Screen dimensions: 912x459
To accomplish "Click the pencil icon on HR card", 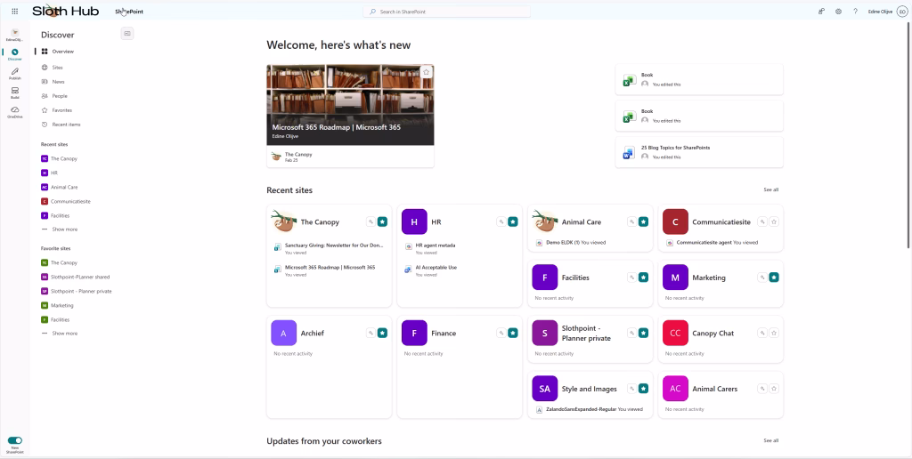I will coord(501,221).
